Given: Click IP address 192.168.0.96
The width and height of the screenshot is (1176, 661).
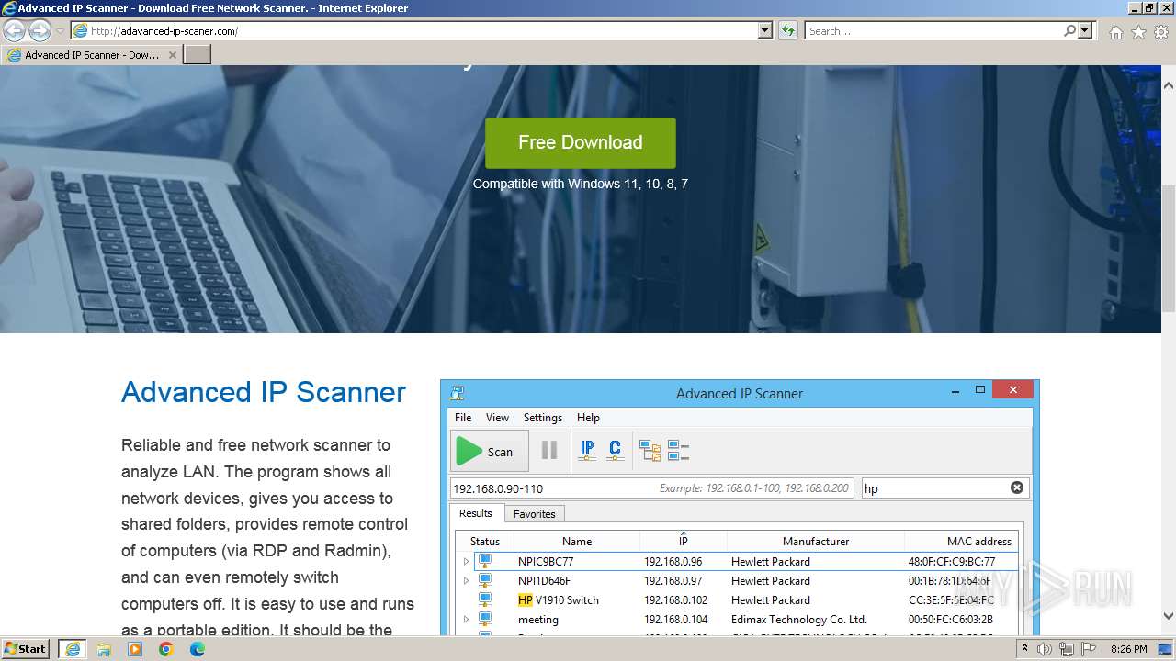Looking at the screenshot, I should coord(673,562).
